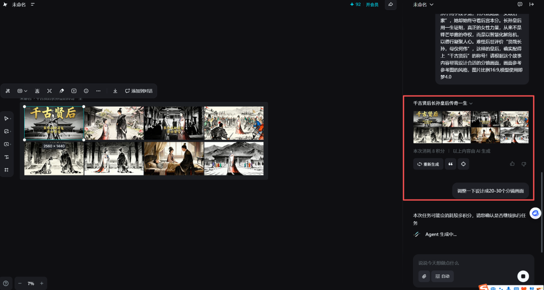Give thumbs up to the generated result
The image size is (544, 290).
coord(512,164)
